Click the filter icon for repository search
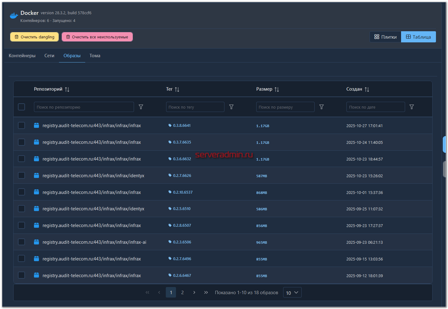 point(141,107)
